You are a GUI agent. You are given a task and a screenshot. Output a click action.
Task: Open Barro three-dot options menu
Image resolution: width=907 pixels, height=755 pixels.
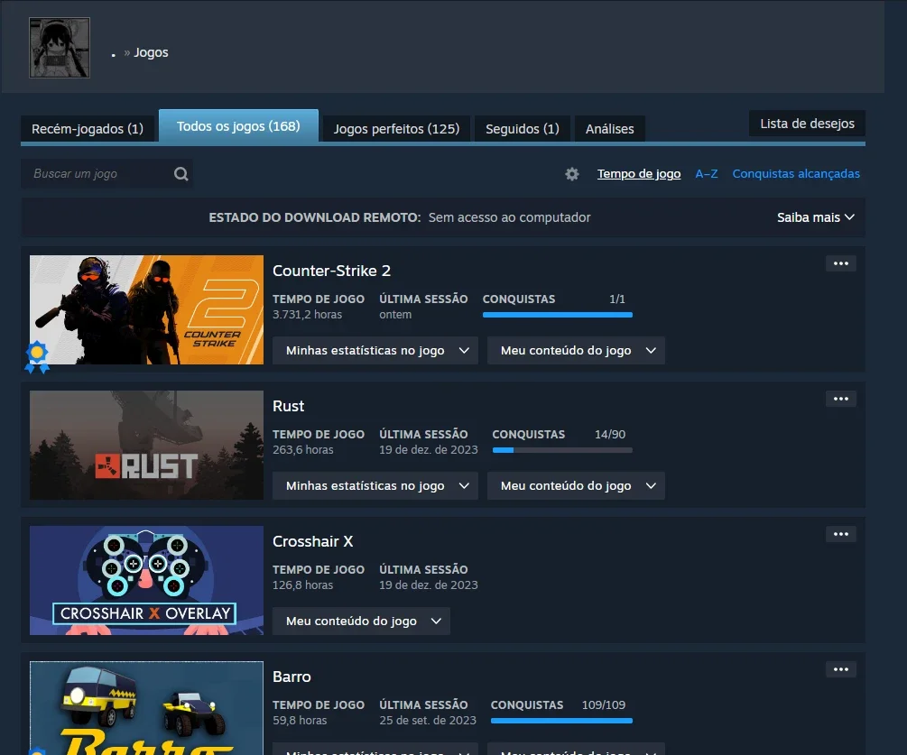click(x=841, y=669)
